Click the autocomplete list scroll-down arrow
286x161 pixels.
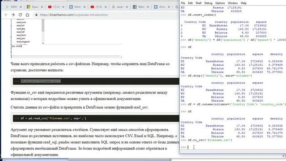pyautogui.click(x=43, y=43)
